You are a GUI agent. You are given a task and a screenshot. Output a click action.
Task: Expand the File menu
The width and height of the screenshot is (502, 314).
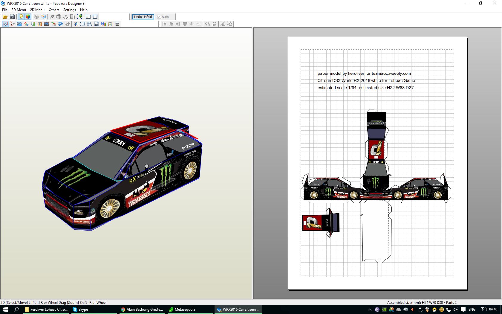click(5, 10)
